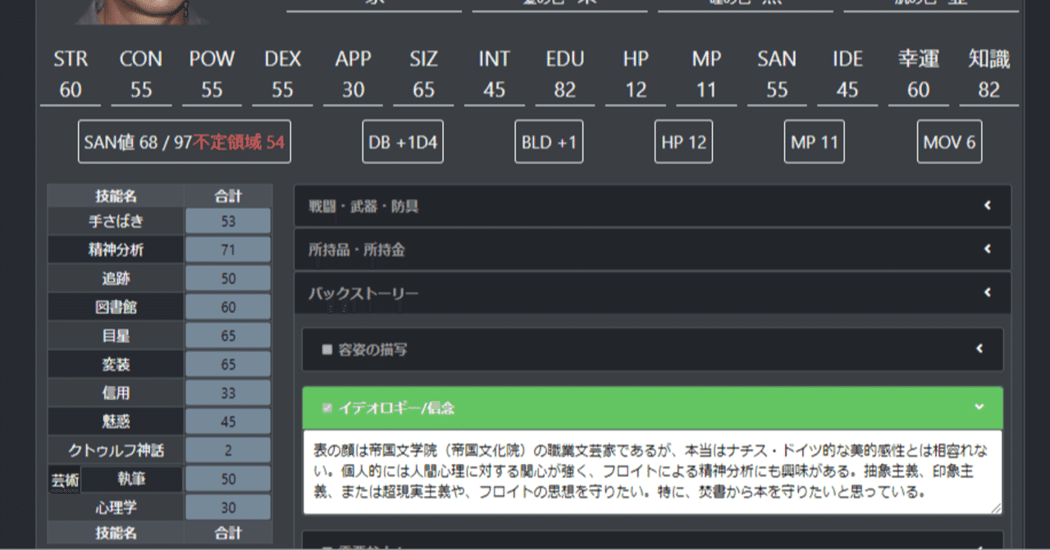Click the 芸術 category label
The image size is (1050, 550).
(x=65, y=480)
